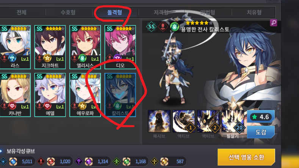Open the 치유형 tab
Viewport: 299px width, 168px height.
(254, 12)
